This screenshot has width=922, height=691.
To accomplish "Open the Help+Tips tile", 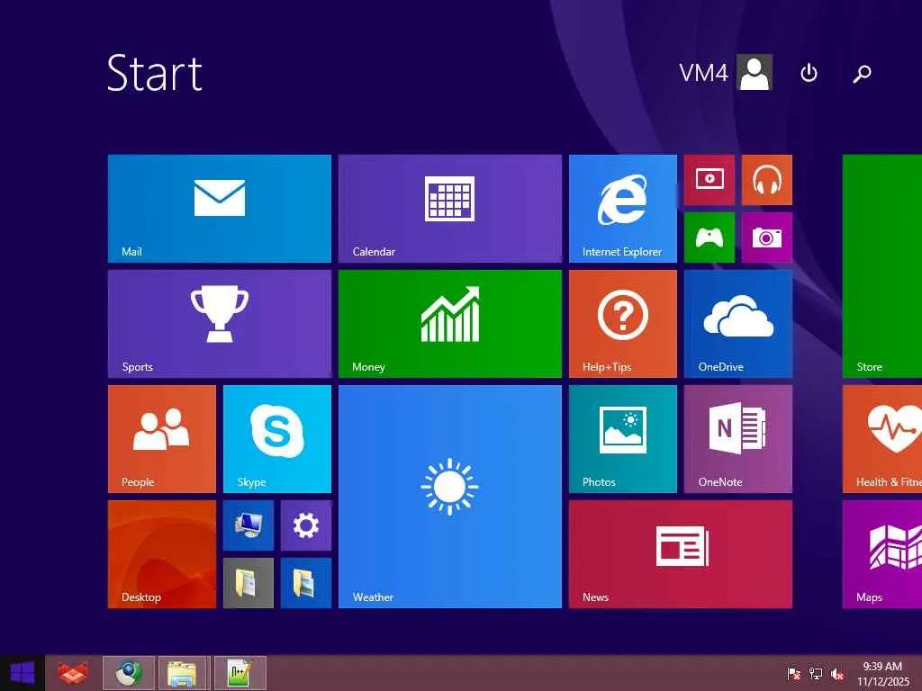I will pos(623,324).
